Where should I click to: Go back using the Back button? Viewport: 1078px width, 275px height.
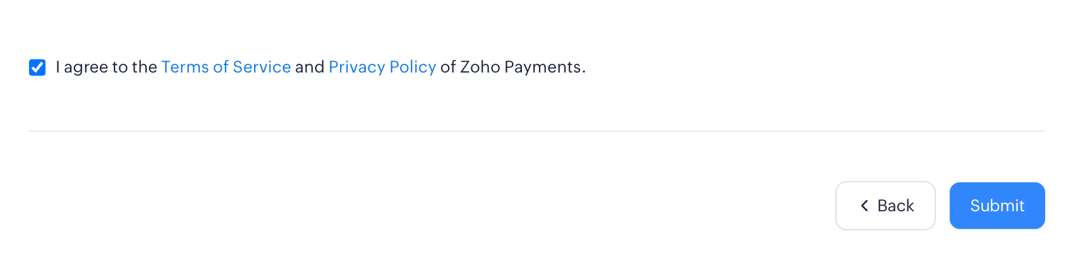[x=885, y=206]
